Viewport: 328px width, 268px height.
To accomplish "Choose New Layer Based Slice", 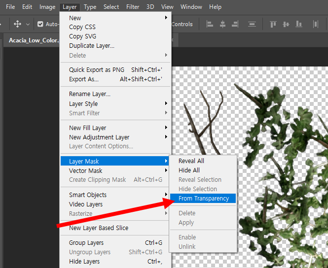I will 114,228.
